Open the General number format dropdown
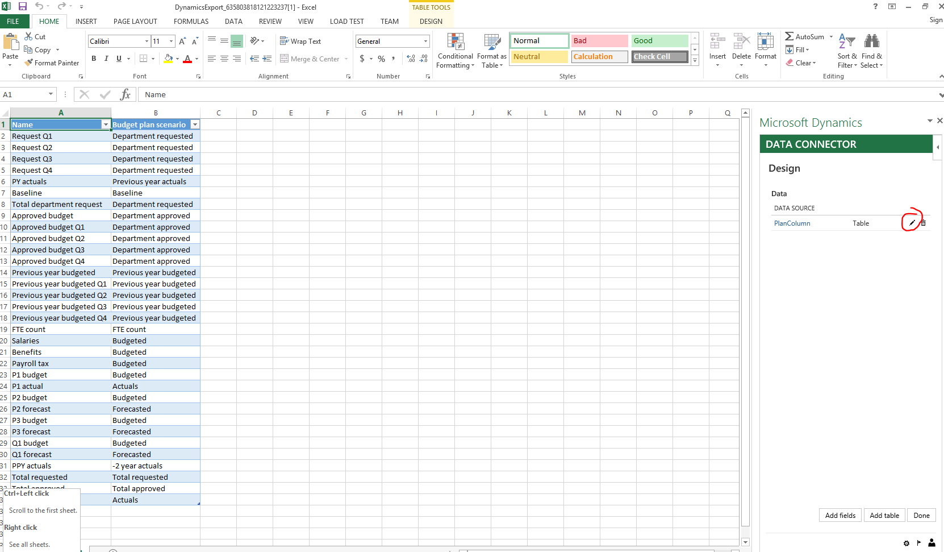Viewport: 944px width, 552px height. pos(425,41)
